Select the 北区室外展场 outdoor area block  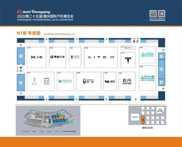pos(160,110)
